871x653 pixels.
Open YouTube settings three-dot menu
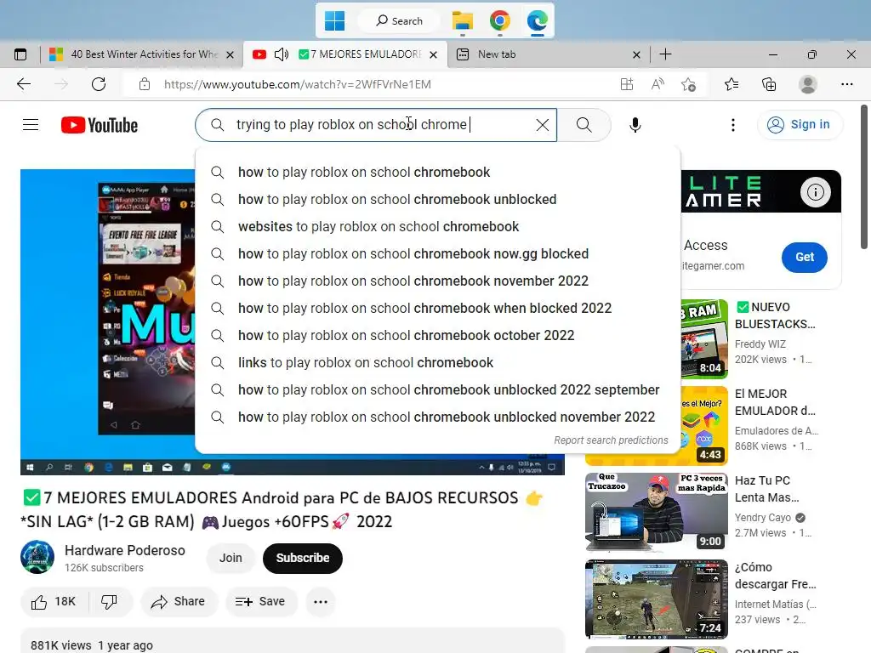[732, 125]
